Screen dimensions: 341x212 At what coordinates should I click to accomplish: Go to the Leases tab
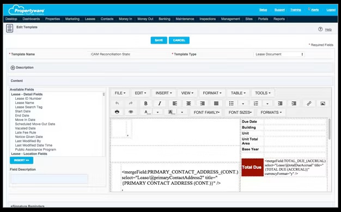(x=90, y=19)
